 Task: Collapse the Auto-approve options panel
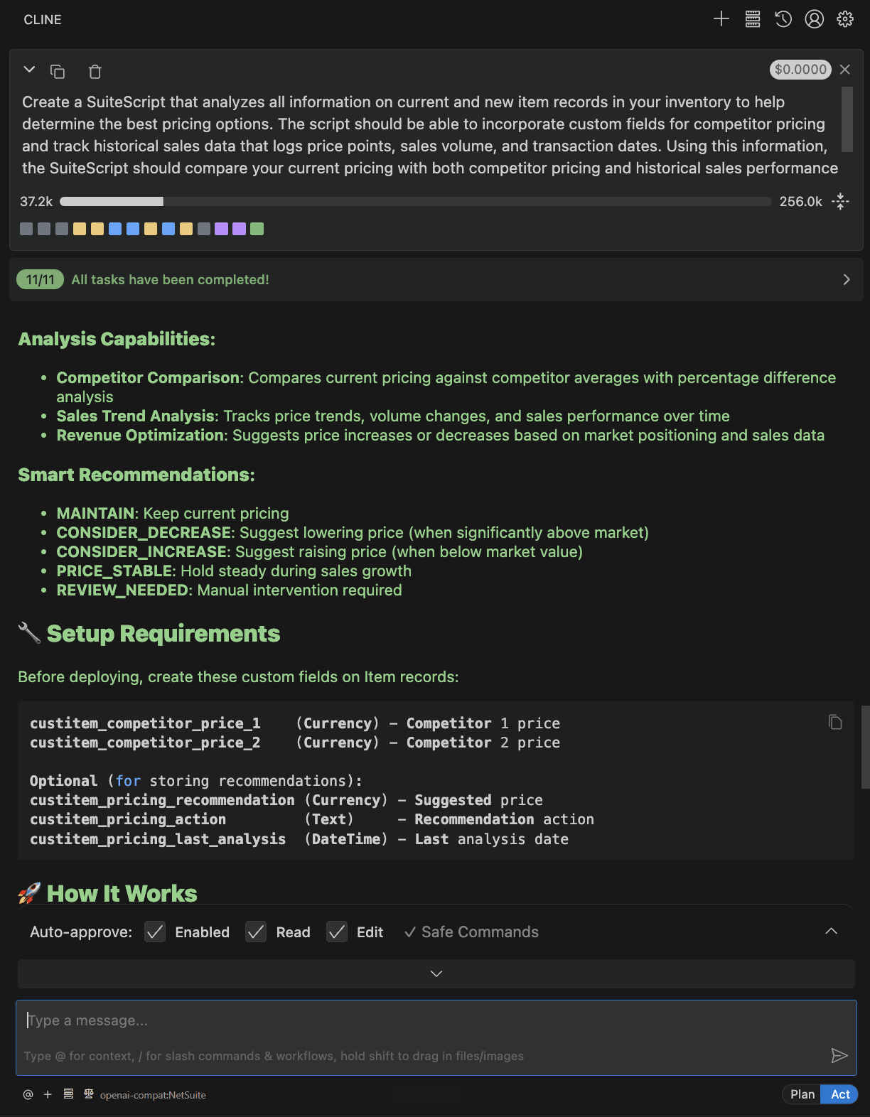pos(831,932)
